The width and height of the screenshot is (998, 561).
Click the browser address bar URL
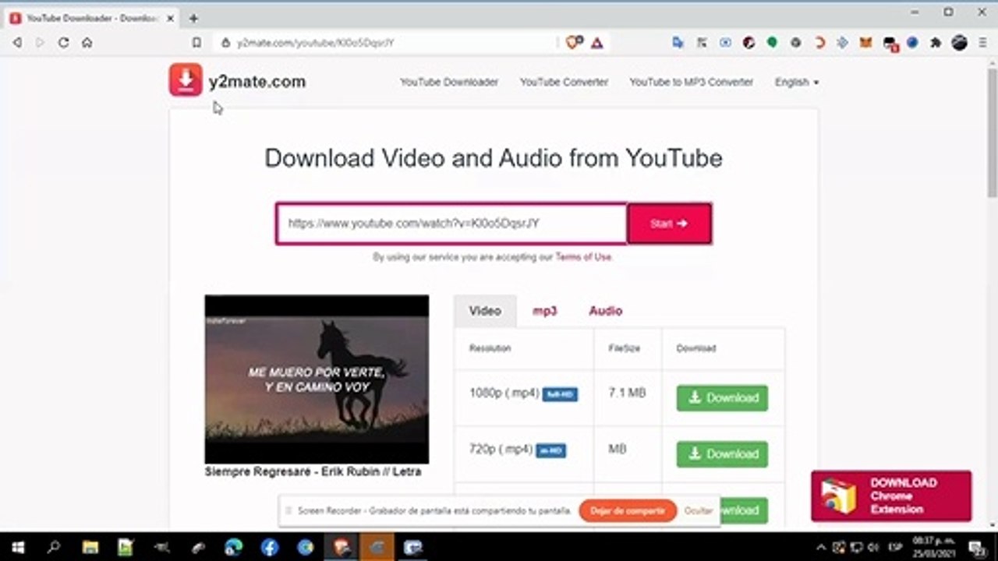316,43
